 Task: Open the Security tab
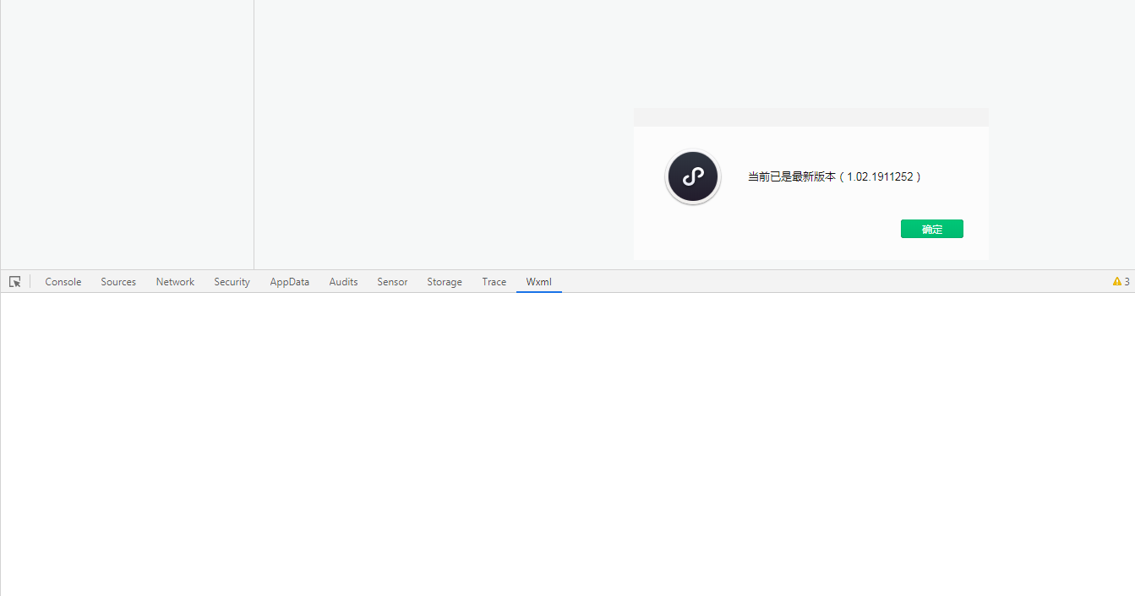[x=232, y=282]
